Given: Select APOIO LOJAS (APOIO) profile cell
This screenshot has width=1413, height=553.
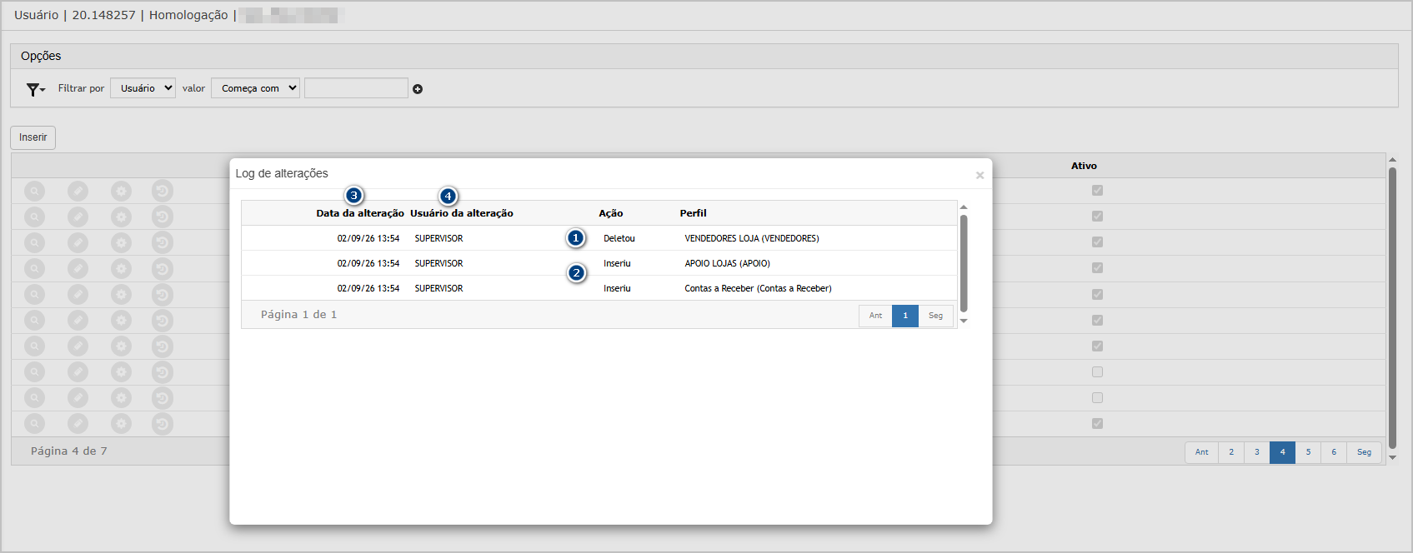Looking at the screenshot, I should [727, 263].
